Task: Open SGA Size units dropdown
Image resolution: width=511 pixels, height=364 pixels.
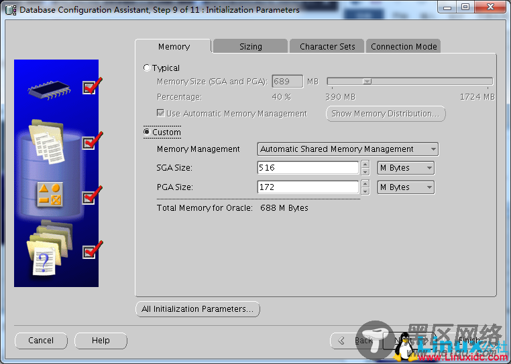Action: pos(406,168)
